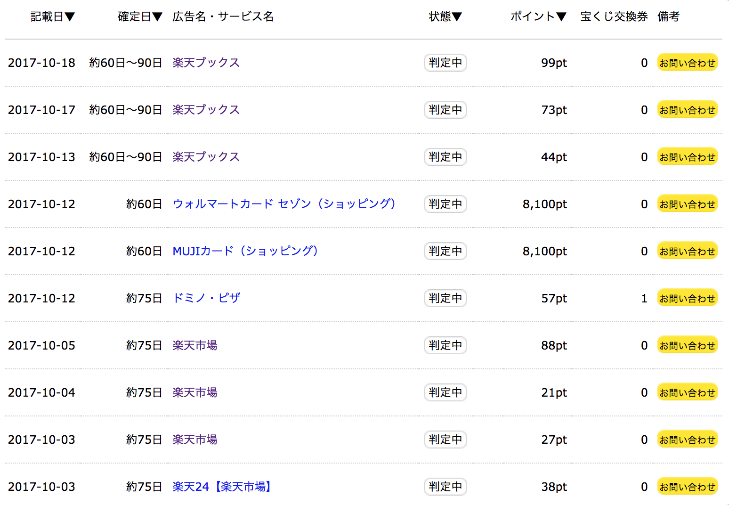Open MUJIカード(ショッピング) link
This screenshot has height=505, width=729.
245,251
